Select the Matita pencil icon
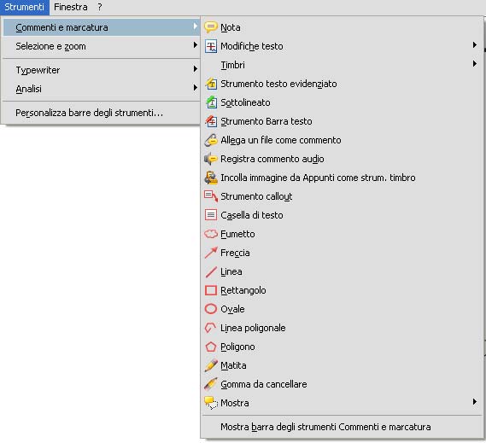486x443 pixels. click(x=211, y=365)
